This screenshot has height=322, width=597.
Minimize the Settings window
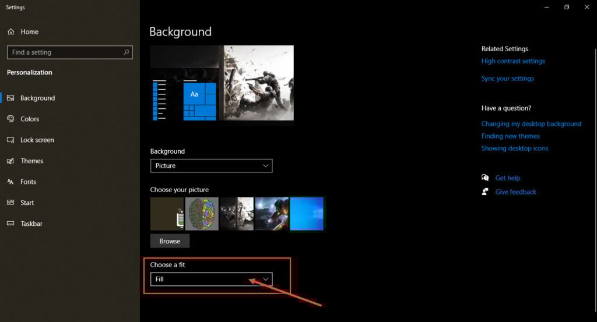tap(547, 7)
